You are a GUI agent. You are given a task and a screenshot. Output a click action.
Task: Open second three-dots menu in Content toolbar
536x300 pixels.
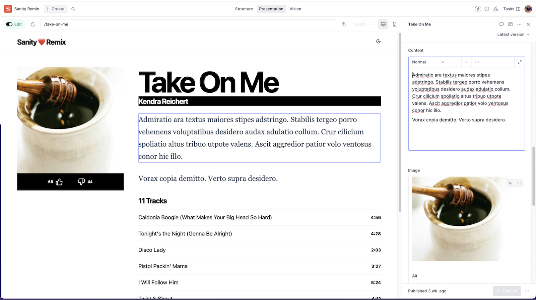pyautogui.click(x=477, y=62)
